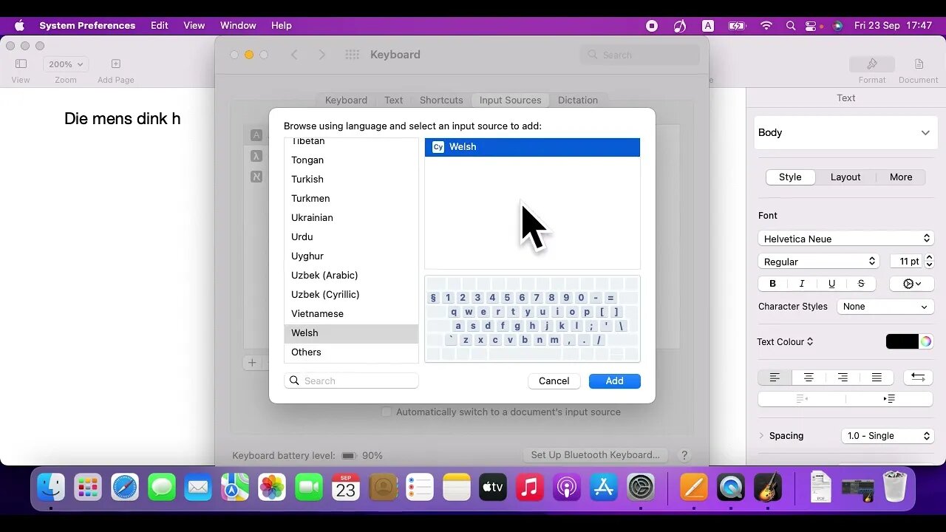Image resolution: width=946 pixels, height=532 pixels.
Task: Open Pages app in the Dock
Action: [694, 488]
